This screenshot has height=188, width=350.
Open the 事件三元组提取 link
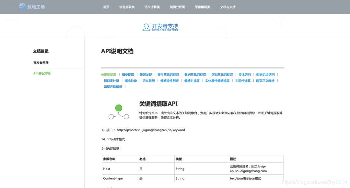(168, 74)
